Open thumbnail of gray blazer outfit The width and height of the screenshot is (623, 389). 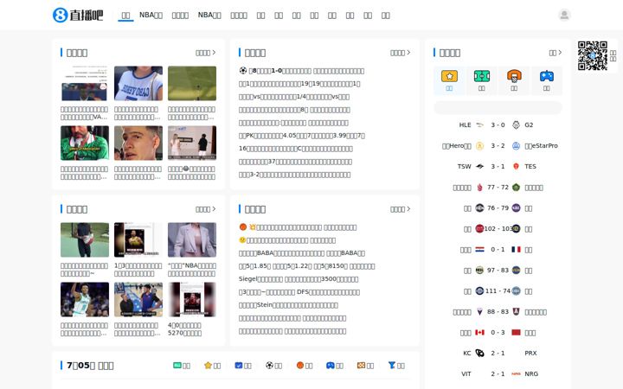(x=192, y=239)
